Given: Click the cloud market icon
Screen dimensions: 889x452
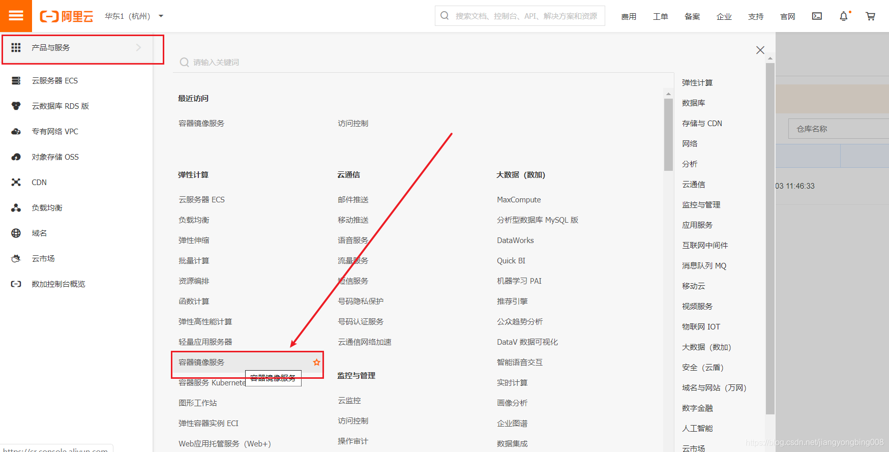Looking at the screenshot, I should click(x=16, y=258).
